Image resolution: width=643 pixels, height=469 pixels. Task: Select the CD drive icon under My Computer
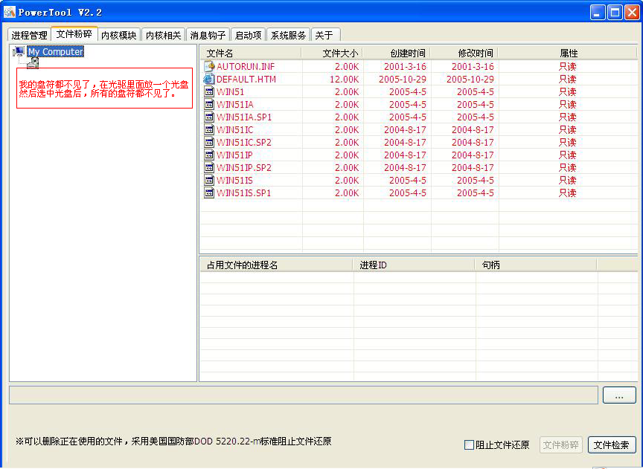click(x=33, y=62)
